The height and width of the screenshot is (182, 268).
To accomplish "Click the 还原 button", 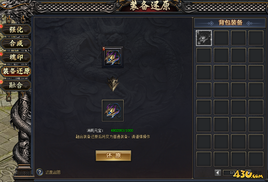I will [113, 156].
